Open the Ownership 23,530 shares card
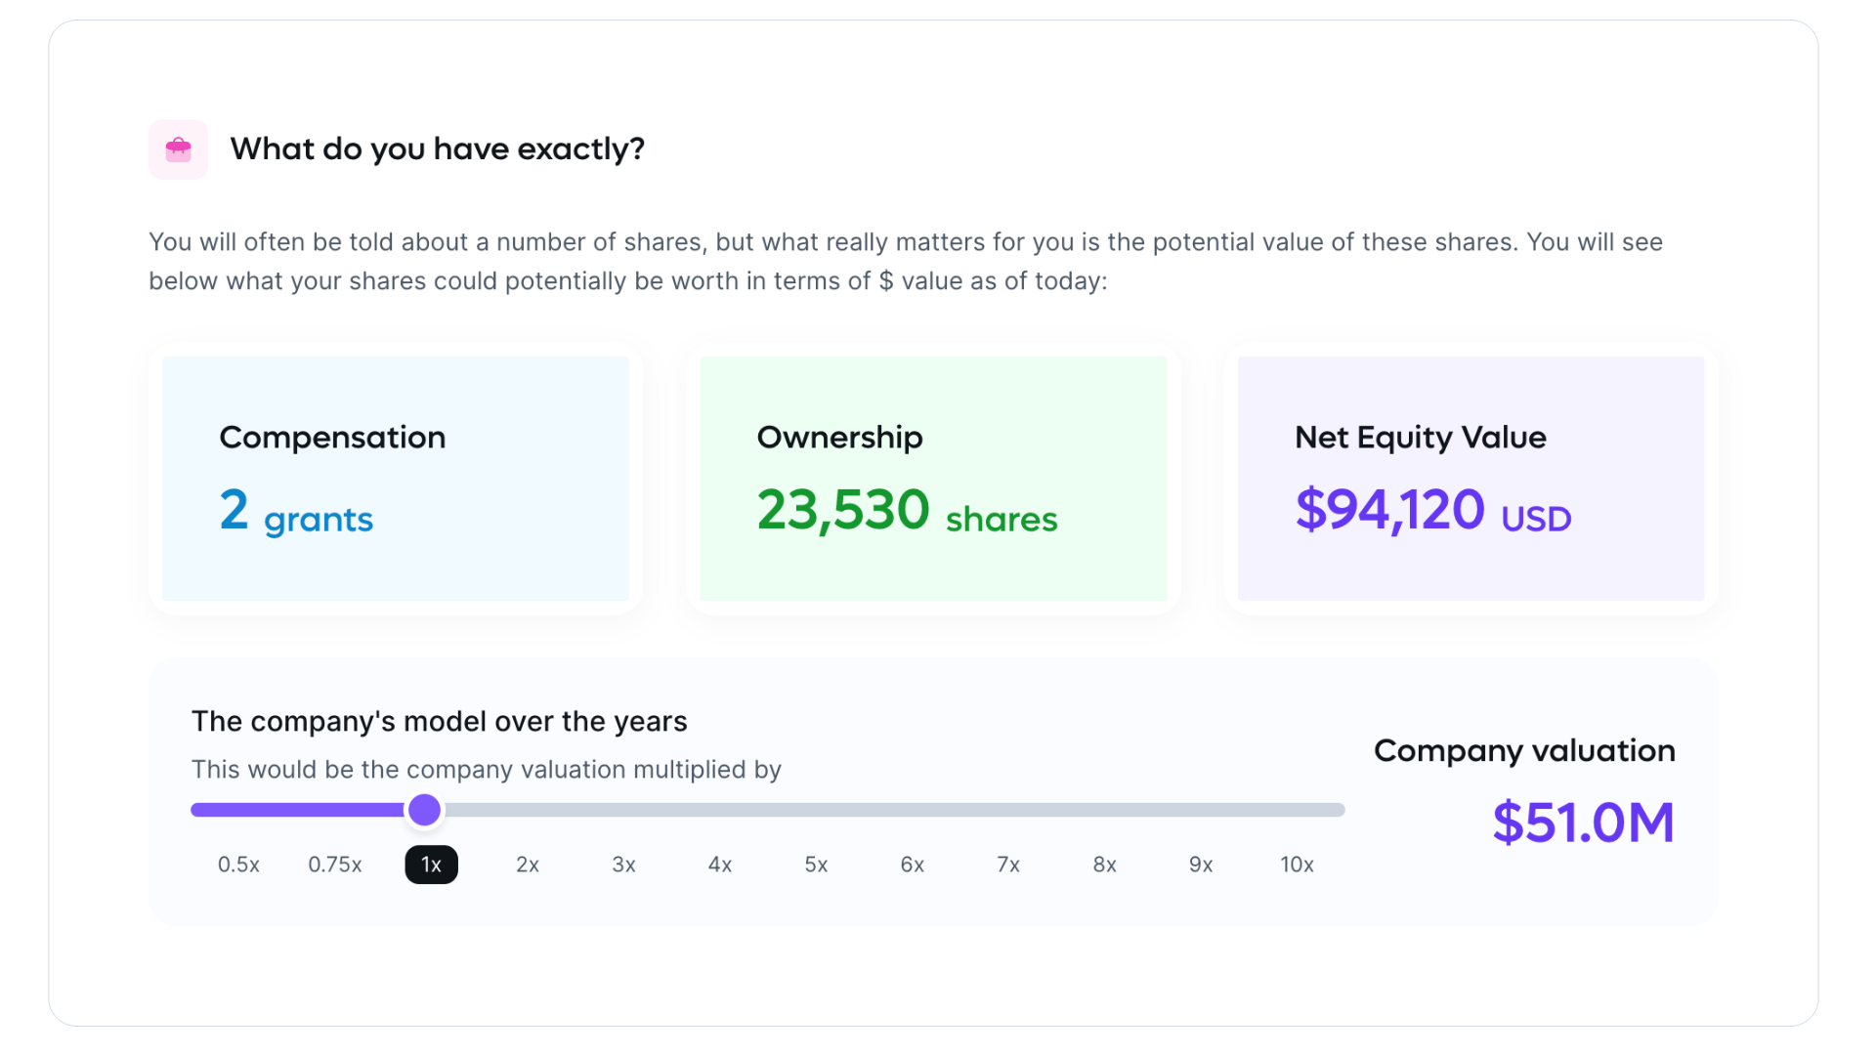This screenshot has width=1876, height=1055. click(x=933, y=479)
